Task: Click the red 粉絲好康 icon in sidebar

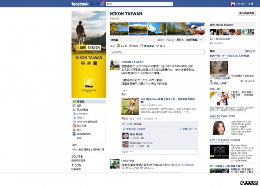Action: (74, 126)
